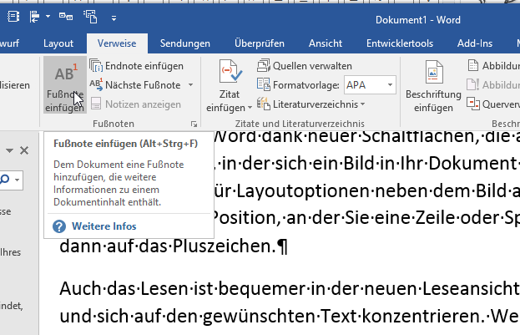Click the line starting 'Auch das Lesen'

pos(290,289)
